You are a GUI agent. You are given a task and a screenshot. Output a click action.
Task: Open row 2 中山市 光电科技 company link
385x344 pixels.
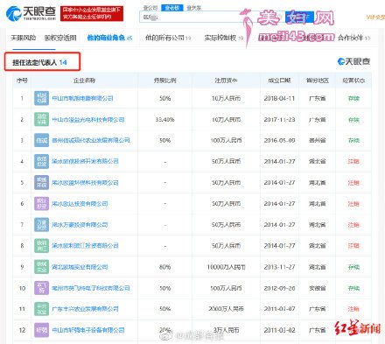coord(88,120)
